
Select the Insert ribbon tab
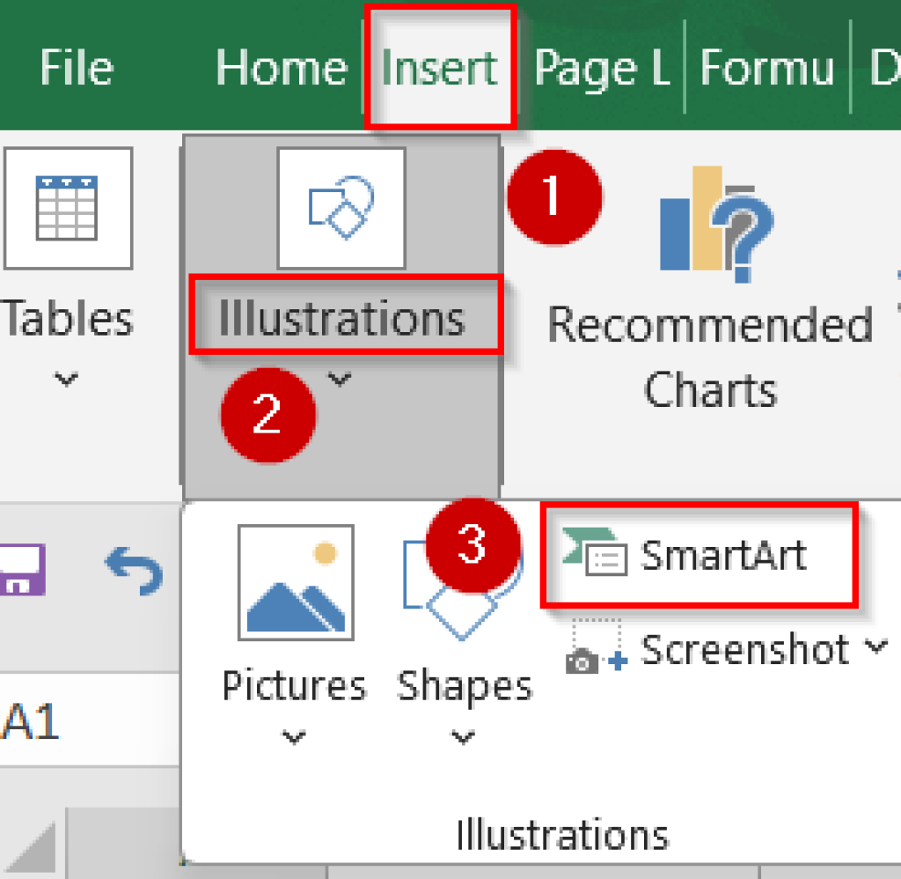pyautogui.click(x=439, y=68)
